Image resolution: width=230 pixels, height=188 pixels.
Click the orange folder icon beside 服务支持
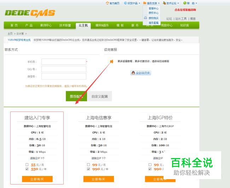point(145,3)
